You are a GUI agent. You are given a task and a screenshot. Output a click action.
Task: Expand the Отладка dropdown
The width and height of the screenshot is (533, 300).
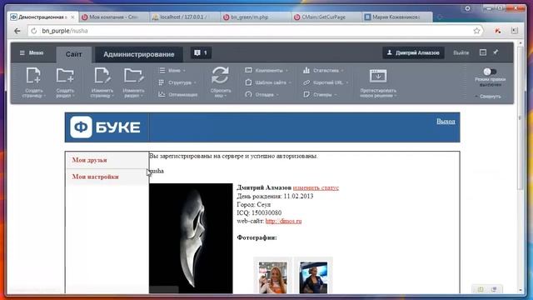point(262,94)
